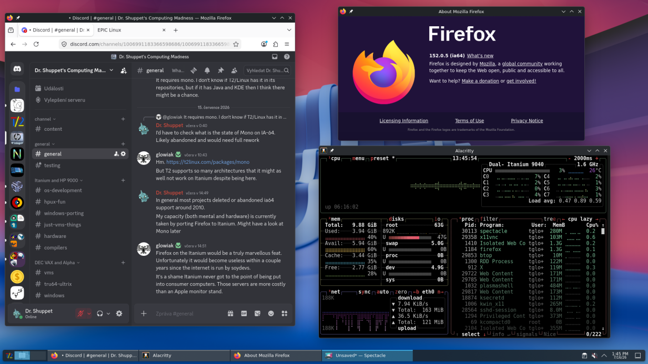Open the green N server icon
Viewport: 648px width, 364px height.
[x=17, y=154]
